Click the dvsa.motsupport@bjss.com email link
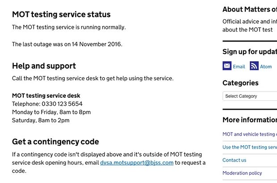Image resolution: width=277 pixels, height=183 pixels. [137, 162]
